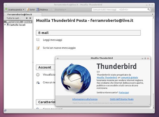Screen dimensions: 159x117
Task: Close the About Mozilla Thunderbird dialog
Action: pyautogui.click(x=148, y=58)
